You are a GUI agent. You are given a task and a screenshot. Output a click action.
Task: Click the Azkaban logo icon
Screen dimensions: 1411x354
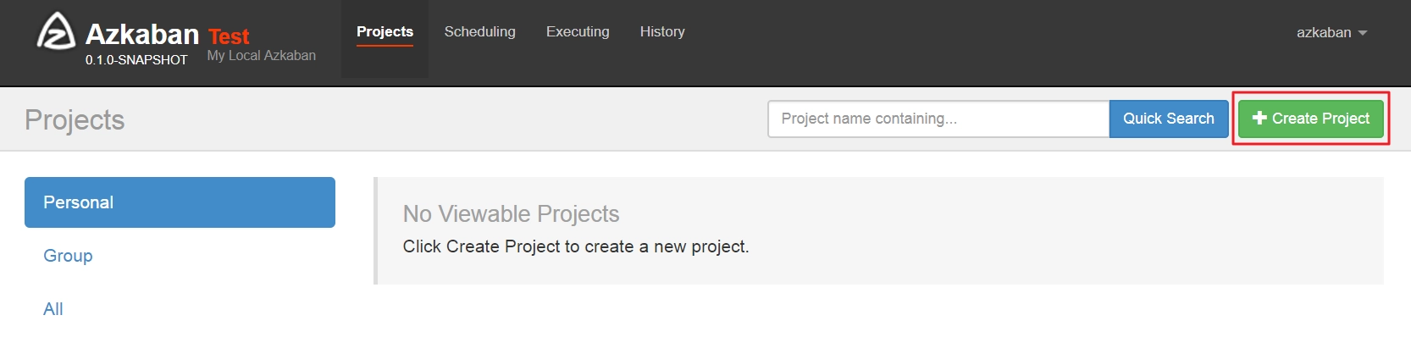coord(56,31)
